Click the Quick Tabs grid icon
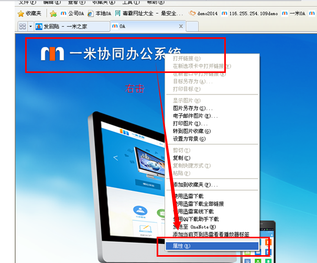Screen dimensions: 317x263 (x=23, y=26)
